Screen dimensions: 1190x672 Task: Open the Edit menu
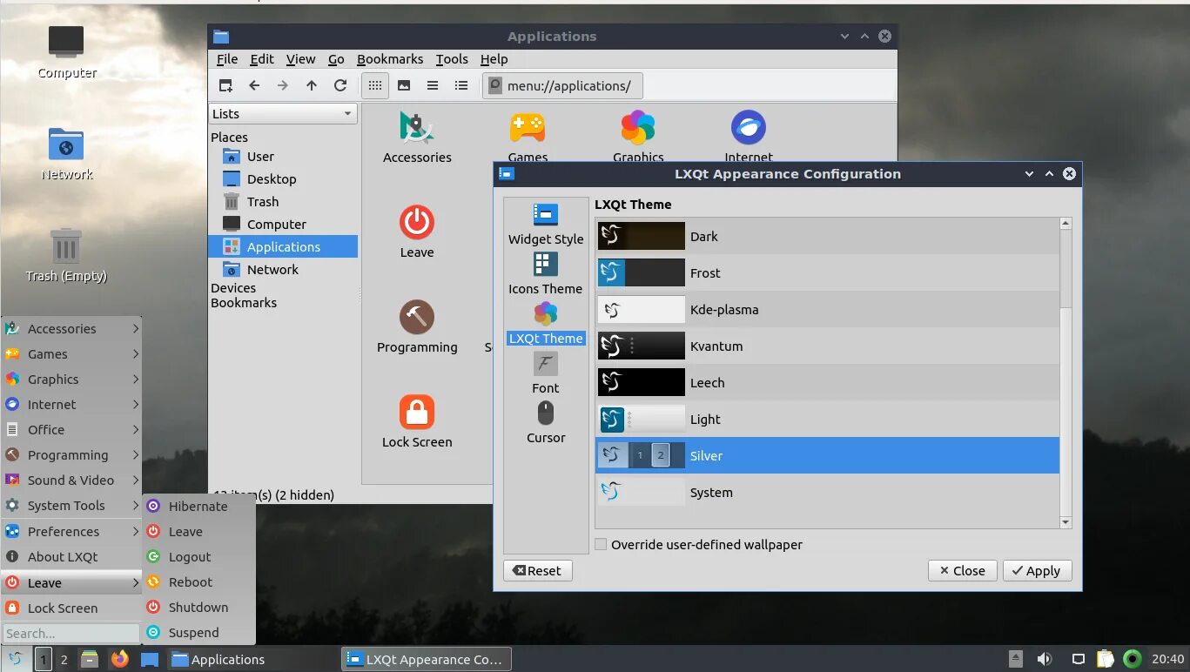(x=262, y=59)
